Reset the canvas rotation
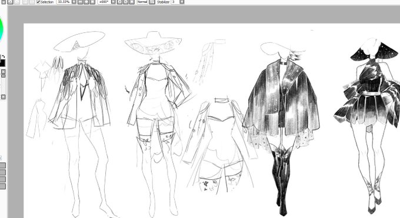The image size is (400, 218). point(132,2)
